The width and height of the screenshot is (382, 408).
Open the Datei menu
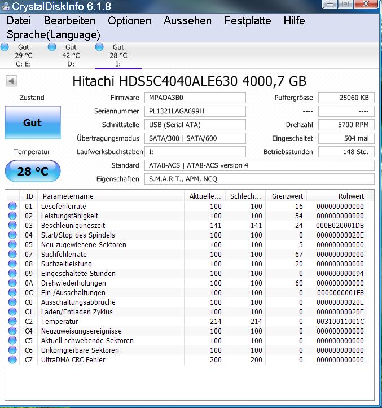(19, 21)
